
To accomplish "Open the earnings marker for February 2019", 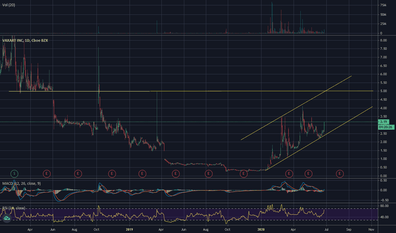I will tap(142, 174).
